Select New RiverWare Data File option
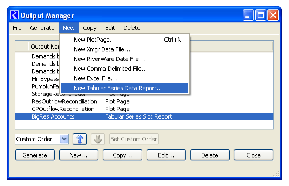The image size is (289, 186). [109, 59]
